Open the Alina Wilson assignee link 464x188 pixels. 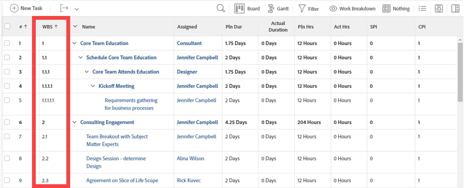click(191, 158)
